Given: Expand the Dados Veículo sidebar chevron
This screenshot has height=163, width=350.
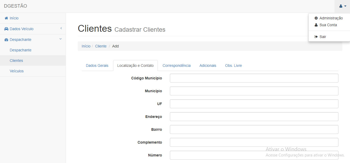Looking at the screenshot, I should (61, 28).
